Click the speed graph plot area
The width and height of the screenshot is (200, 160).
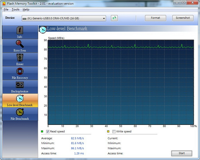[120, 82]
